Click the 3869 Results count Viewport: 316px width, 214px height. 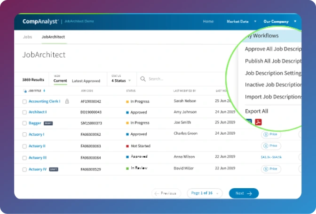click(x=33, y=80)
